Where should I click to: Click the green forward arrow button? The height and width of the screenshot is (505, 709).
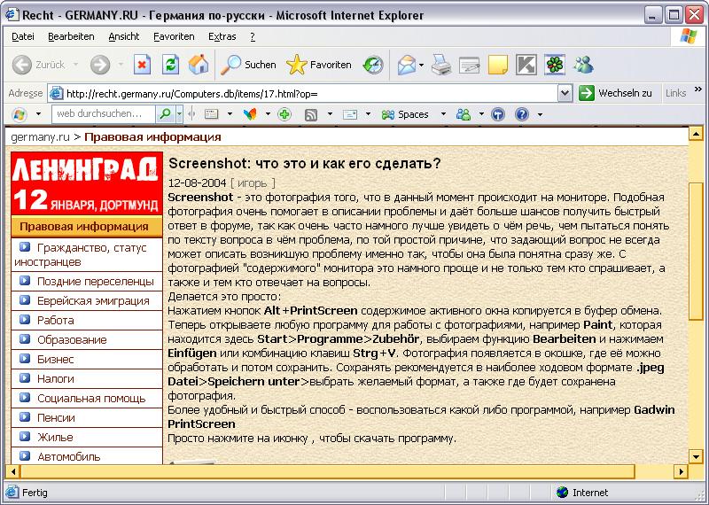(100, 65)
